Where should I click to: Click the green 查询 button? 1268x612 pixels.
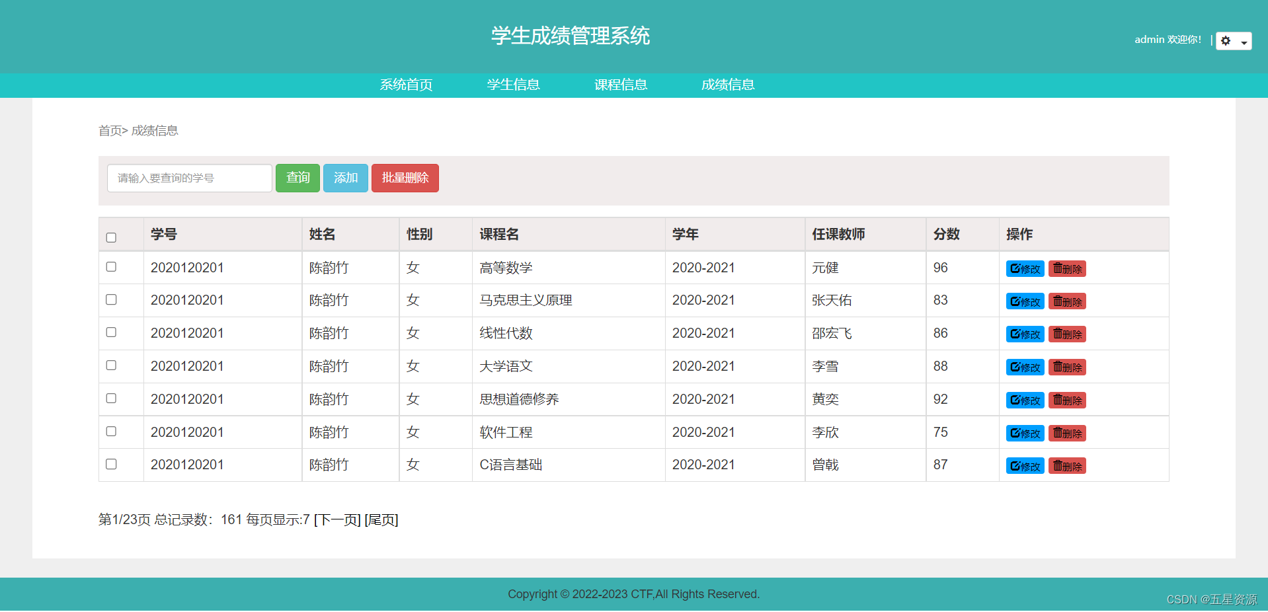297,178
